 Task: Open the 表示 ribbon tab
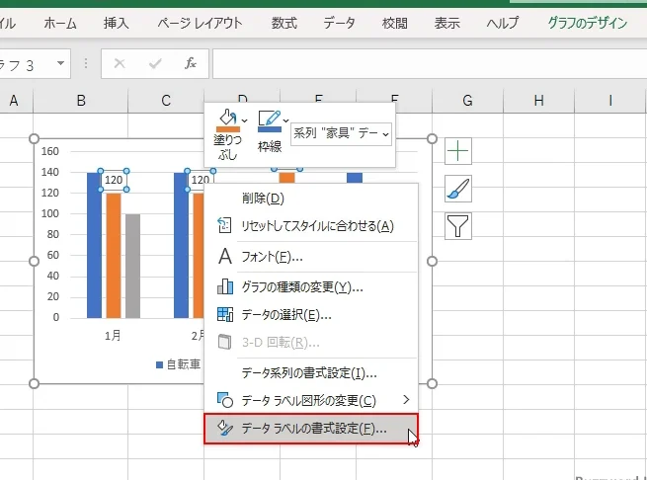pos(446,23)
